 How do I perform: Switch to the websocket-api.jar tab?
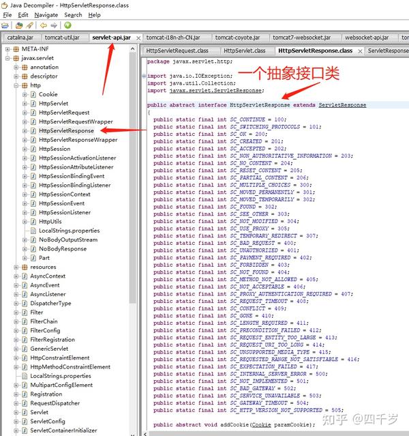pyautogui.click(x=367, y=38)
